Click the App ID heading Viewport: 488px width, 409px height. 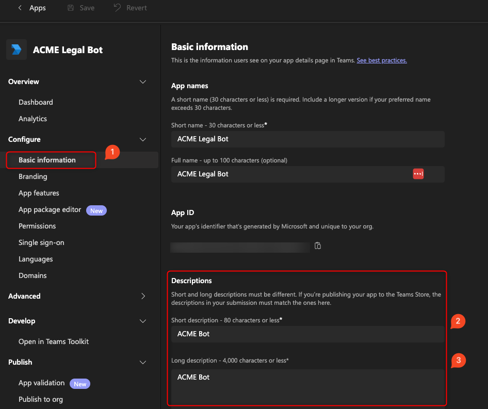click(183, 212)
